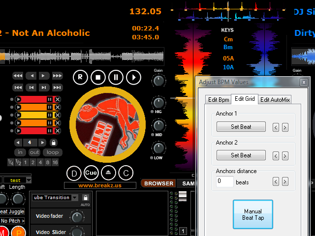Pause the first red sample slot
The width and height of the screenshot is (315, 236).
point(49,99)
